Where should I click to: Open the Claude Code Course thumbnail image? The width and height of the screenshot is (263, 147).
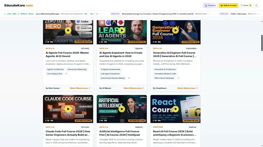(x=68, y=109)
